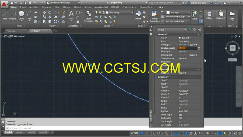
Task: Open the annotation scale 1:1 dropdown
Action: click(x=201, y=133)
